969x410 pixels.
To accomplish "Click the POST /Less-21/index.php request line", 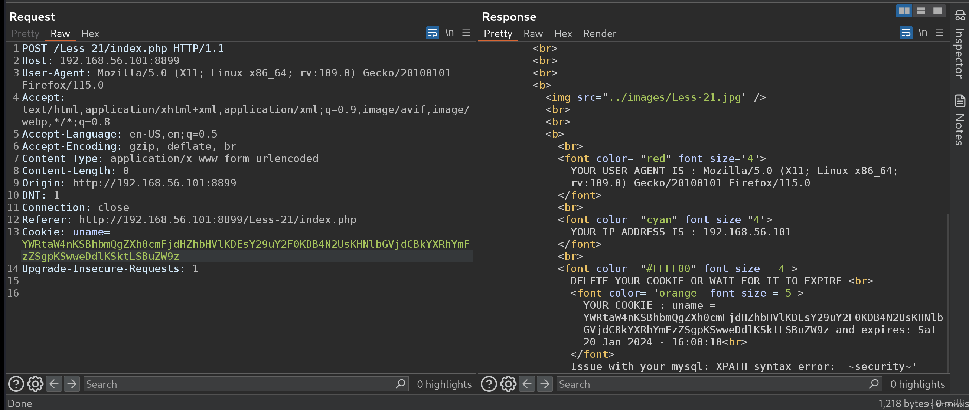I will click(123, 49).
